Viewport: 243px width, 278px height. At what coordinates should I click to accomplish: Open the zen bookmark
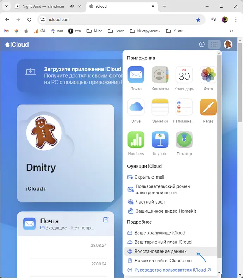(x=75, y=31)
